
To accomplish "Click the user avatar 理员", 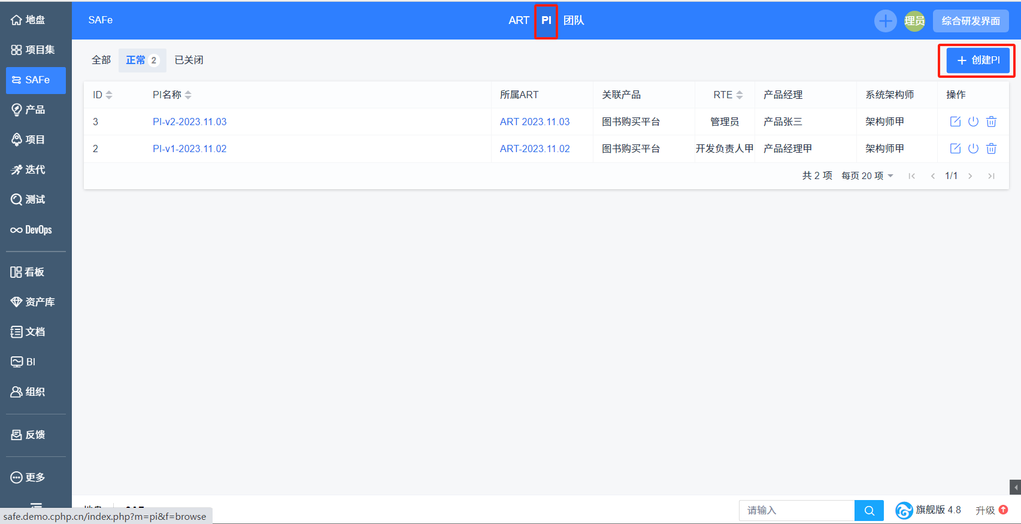I will [x=914, y=21].
